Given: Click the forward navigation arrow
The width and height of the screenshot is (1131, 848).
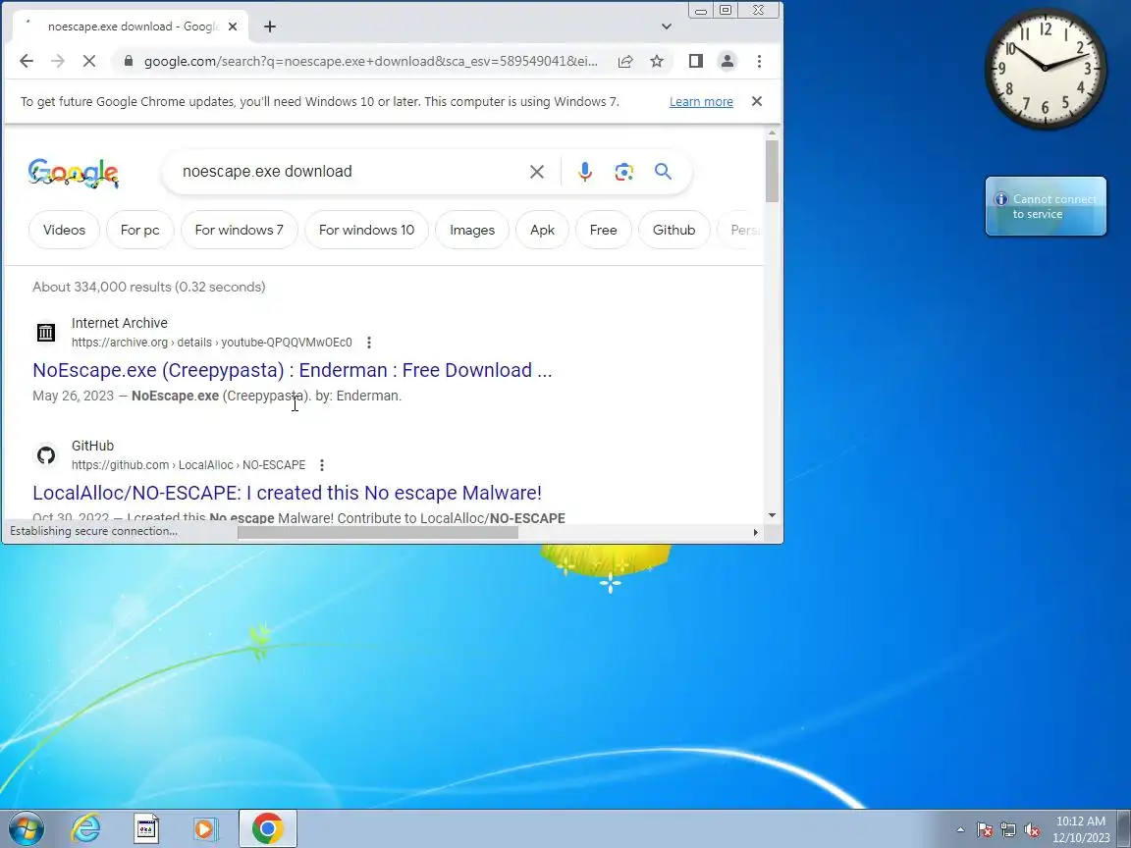Looking at the screenshot, I should [x=58, y=61].
